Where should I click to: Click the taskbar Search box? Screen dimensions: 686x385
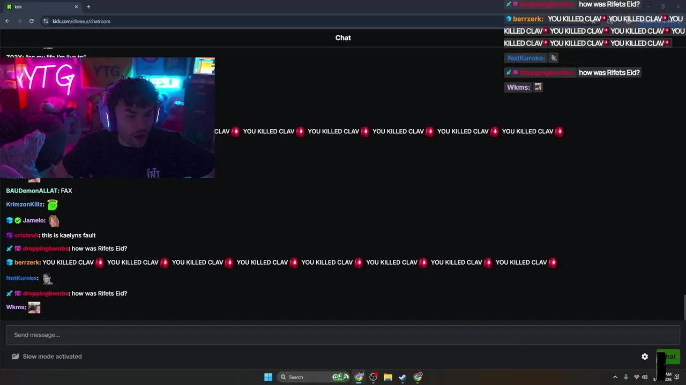click(x=314, y=377)
